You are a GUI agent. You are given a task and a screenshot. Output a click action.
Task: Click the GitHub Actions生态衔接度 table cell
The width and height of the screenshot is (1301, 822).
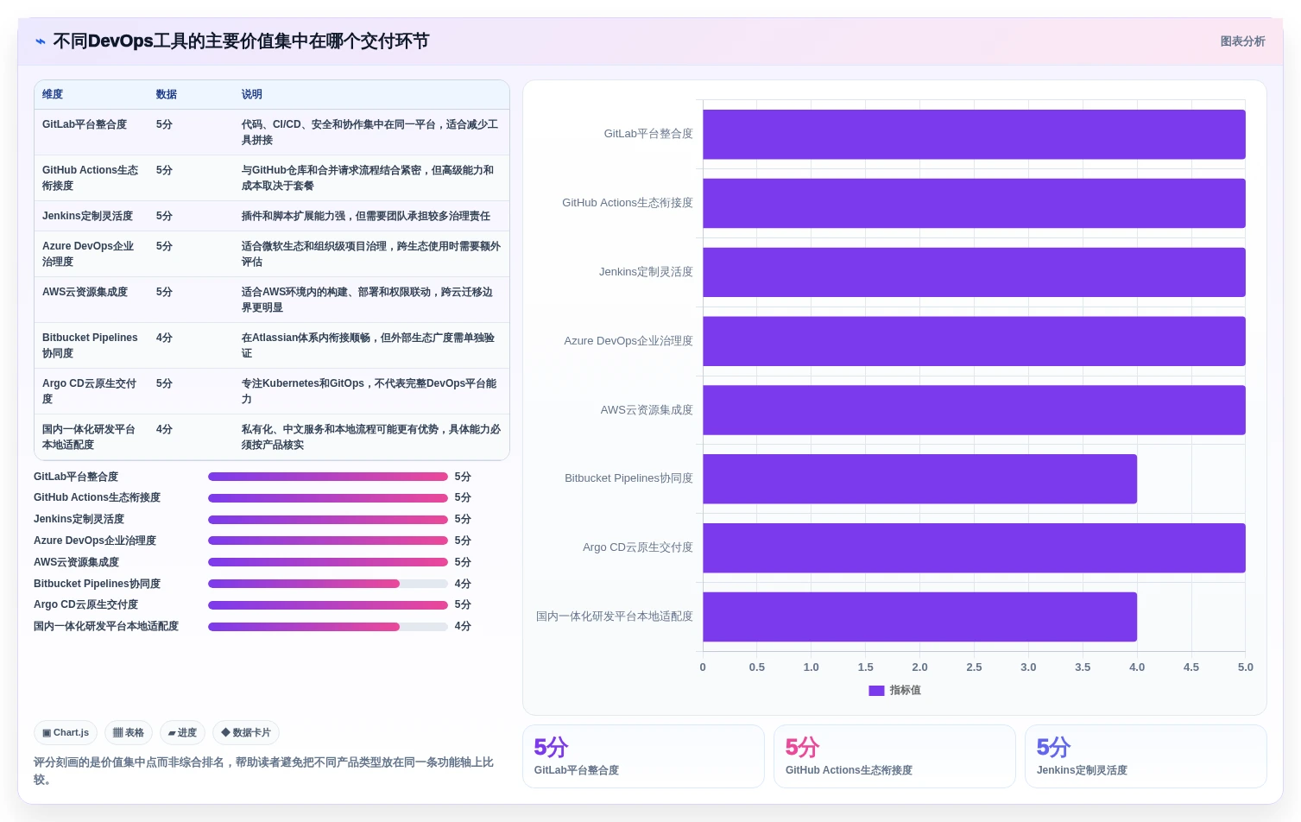pos(91,178)
